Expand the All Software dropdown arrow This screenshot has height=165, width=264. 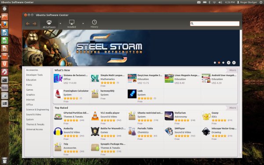[x=60, y=24]
